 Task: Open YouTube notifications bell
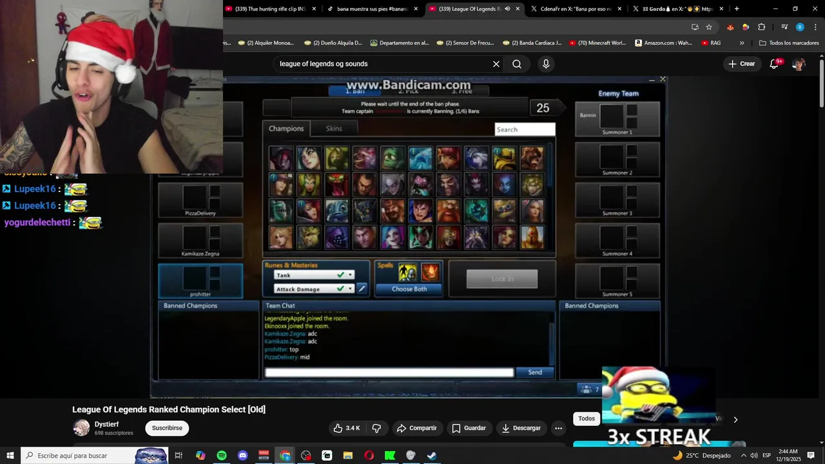(x=775, y=64)
